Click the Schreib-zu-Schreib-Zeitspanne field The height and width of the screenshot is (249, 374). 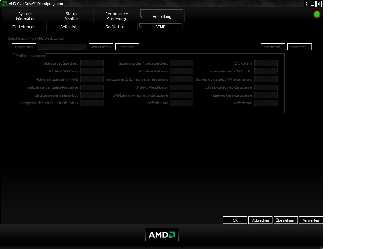coord(266,87)
